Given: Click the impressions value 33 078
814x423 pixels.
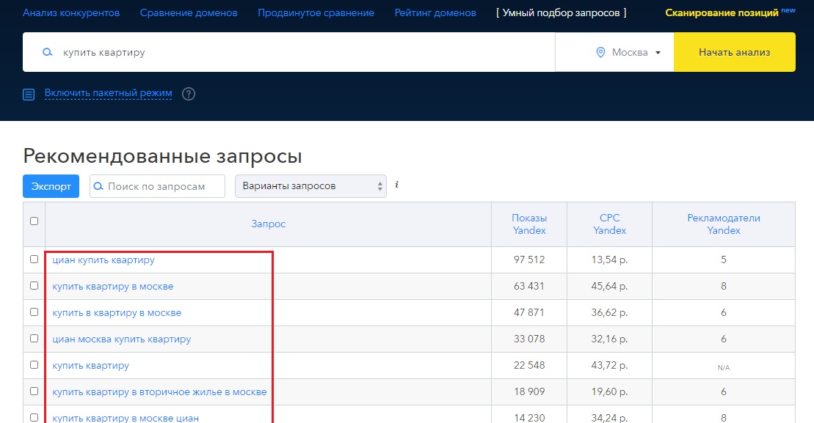Looking at the screenshot, I should click(529, 339).
